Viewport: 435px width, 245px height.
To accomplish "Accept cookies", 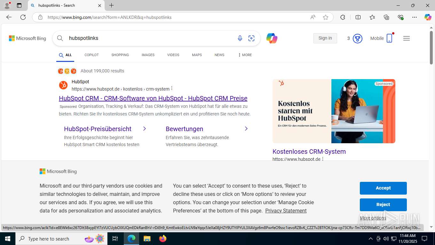I will (383, 188).
